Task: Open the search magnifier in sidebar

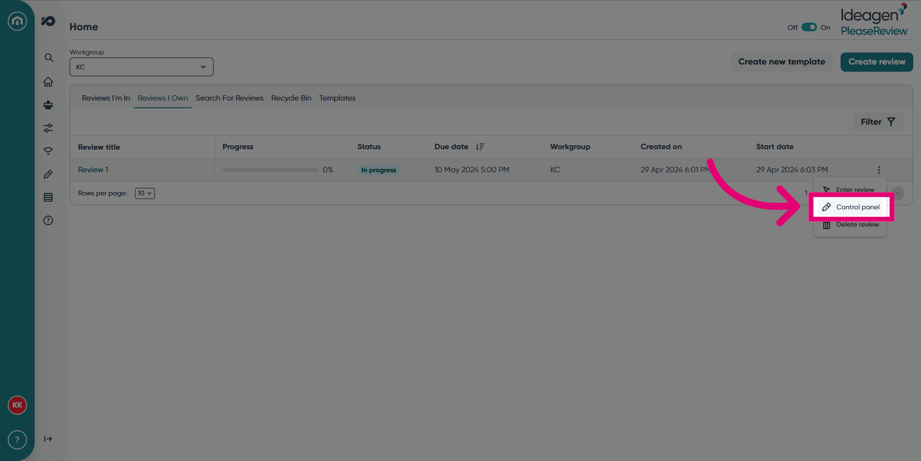Action: [49, 58]
